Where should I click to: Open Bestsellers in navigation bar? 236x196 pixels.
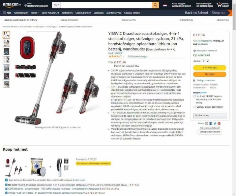pos(67,13)
